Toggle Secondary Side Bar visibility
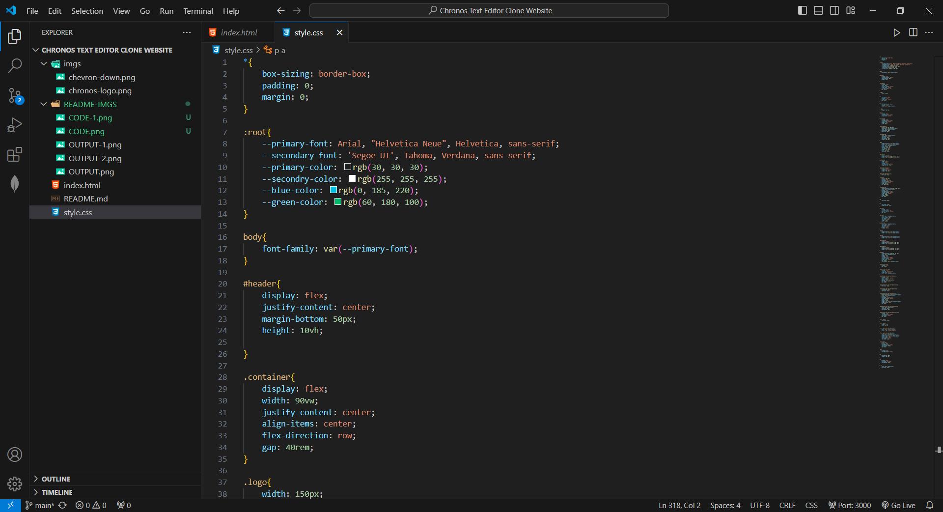This screenshot has width=943, height=512. 834,10
